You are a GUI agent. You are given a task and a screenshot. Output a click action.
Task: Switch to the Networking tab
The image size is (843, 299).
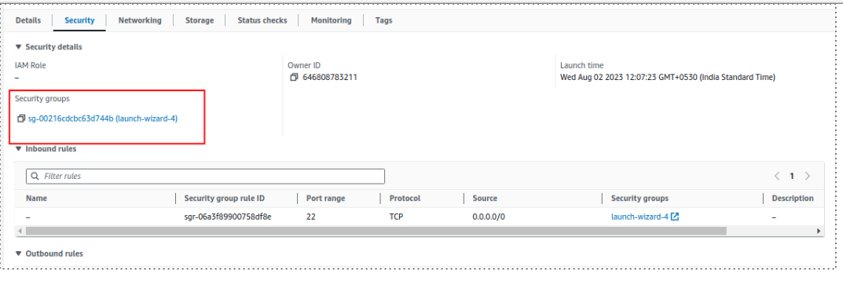click(x=140, y=20)
